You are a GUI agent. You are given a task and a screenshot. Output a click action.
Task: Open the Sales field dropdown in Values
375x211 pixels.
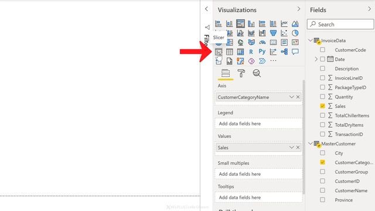[291, 147]
